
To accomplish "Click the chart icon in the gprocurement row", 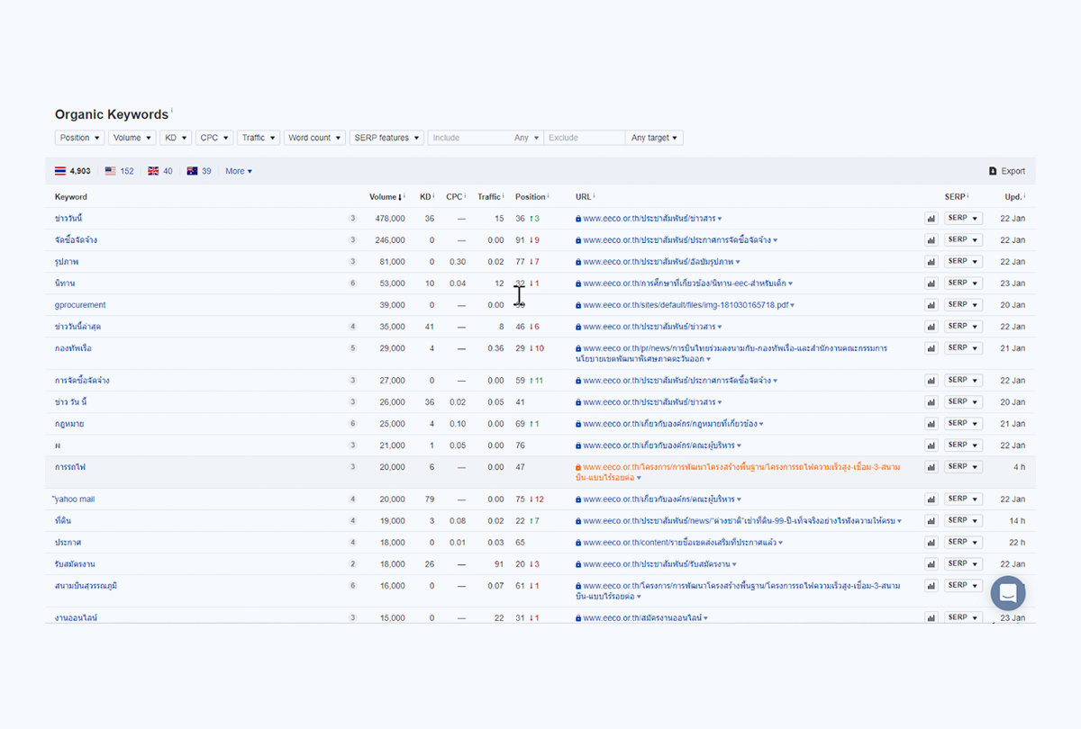I will click(x=931, y=305).
